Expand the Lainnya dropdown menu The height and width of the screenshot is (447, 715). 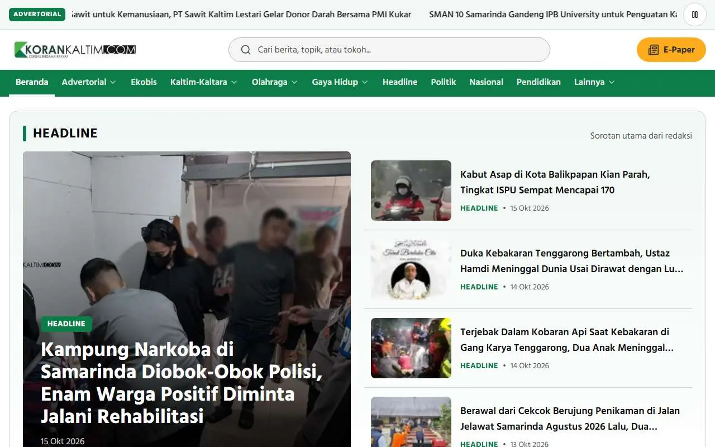594,82
